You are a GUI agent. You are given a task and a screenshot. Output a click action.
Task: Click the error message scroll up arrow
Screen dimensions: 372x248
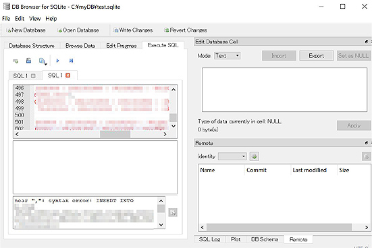pyautogui.click(x=161, y=201)
